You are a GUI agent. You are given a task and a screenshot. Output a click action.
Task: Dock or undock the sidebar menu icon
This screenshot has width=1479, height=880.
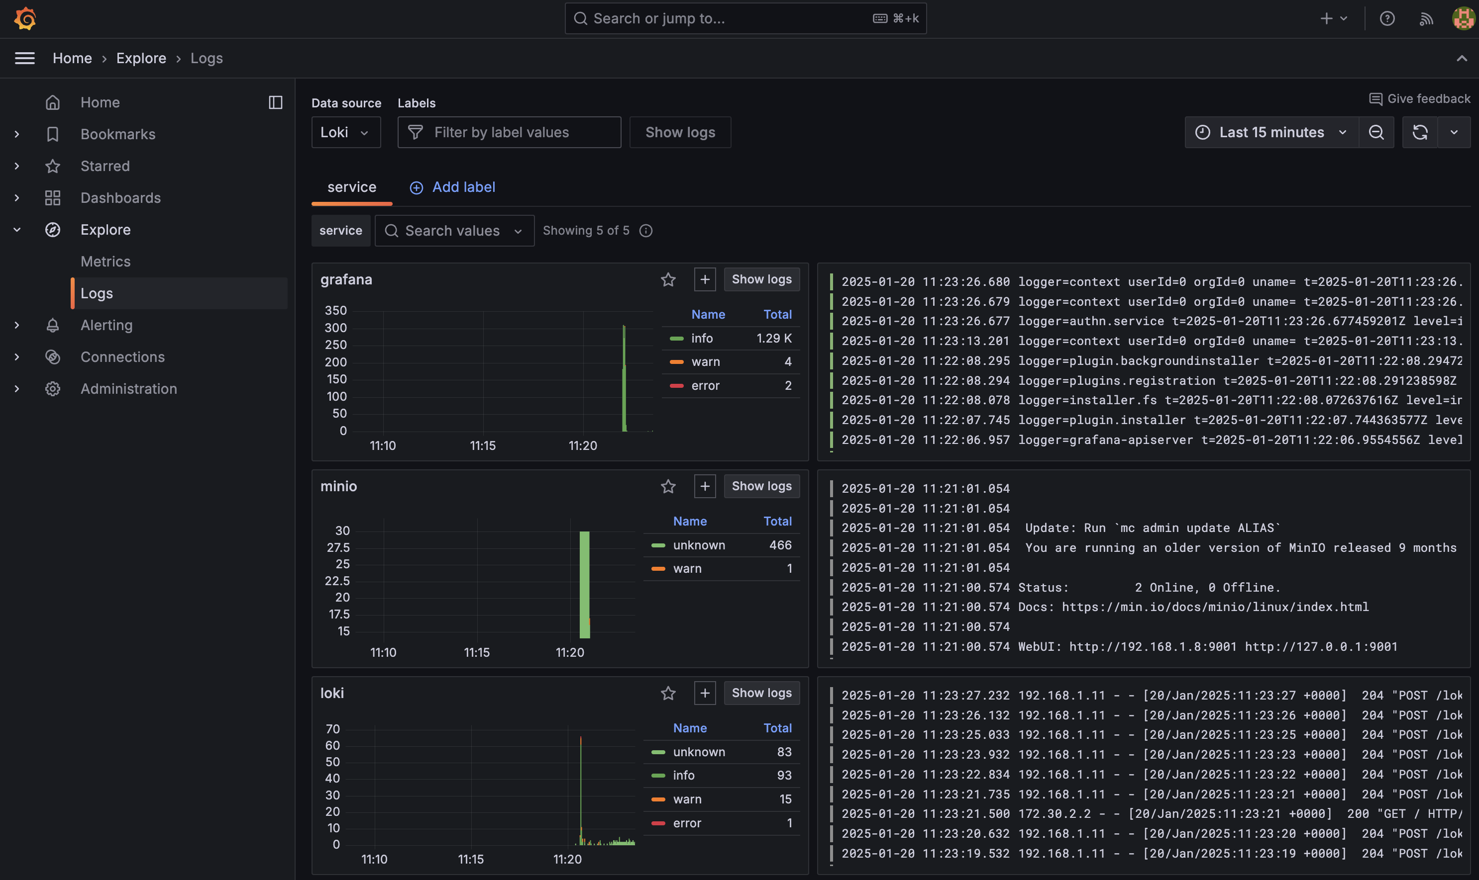pyautogui.click(x=275, y=102)
